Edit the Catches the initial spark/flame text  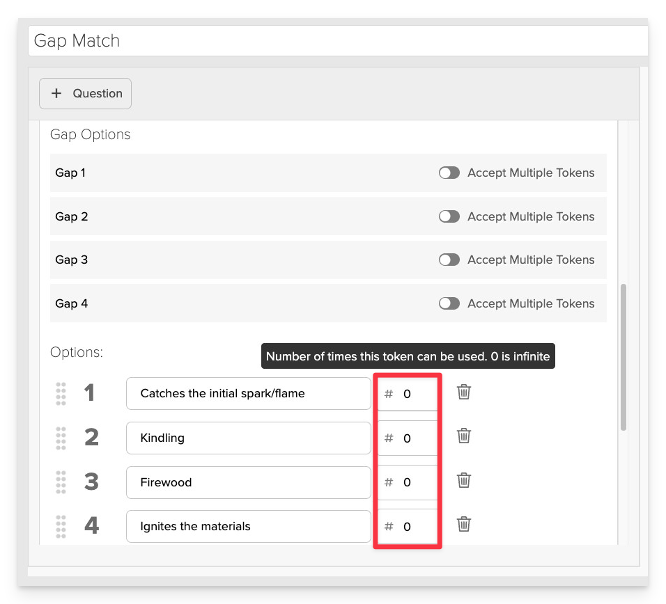[x=249, y=394]
